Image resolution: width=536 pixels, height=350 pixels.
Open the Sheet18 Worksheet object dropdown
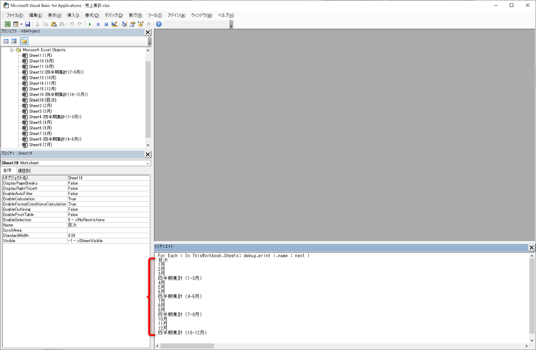point(148,163)
